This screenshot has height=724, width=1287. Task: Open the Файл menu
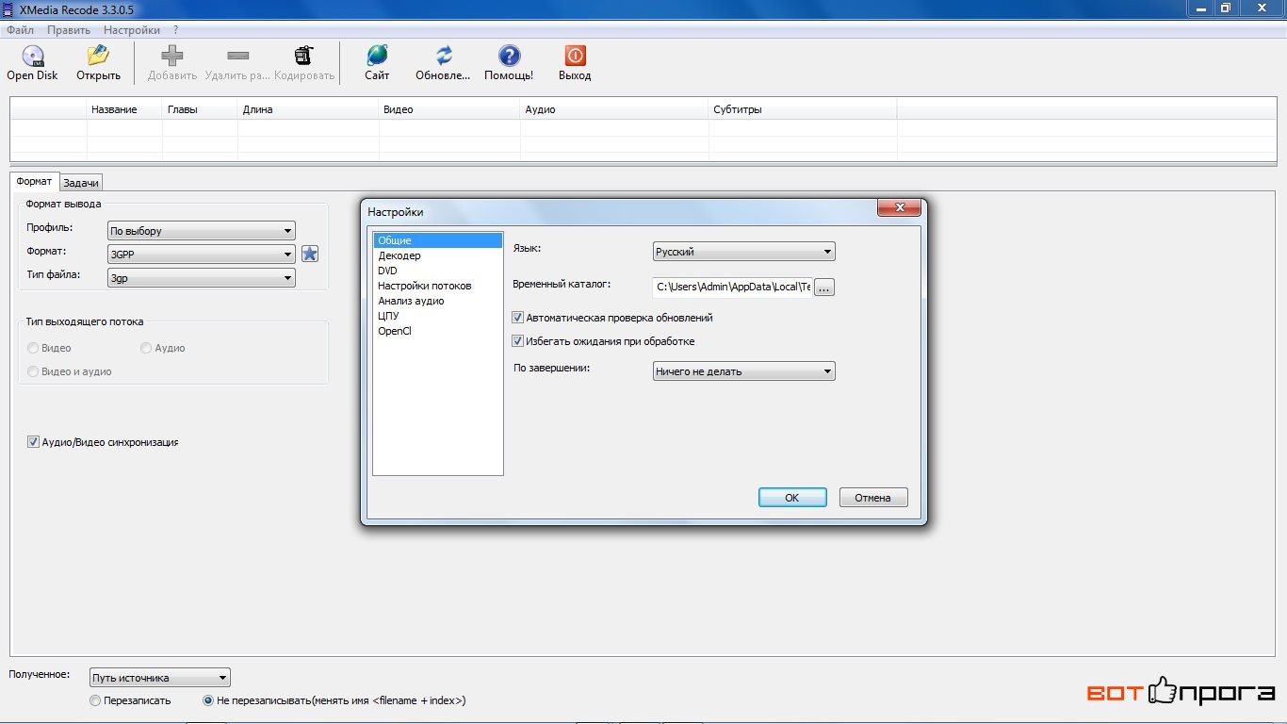20,30
